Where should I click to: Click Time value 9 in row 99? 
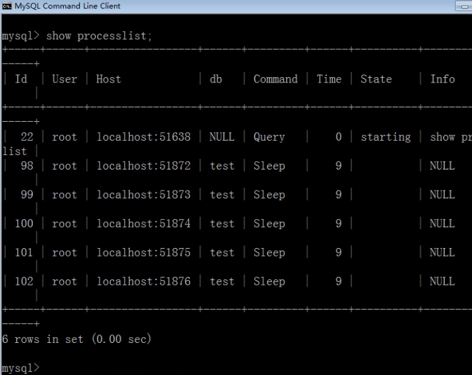tap(339, 195)
